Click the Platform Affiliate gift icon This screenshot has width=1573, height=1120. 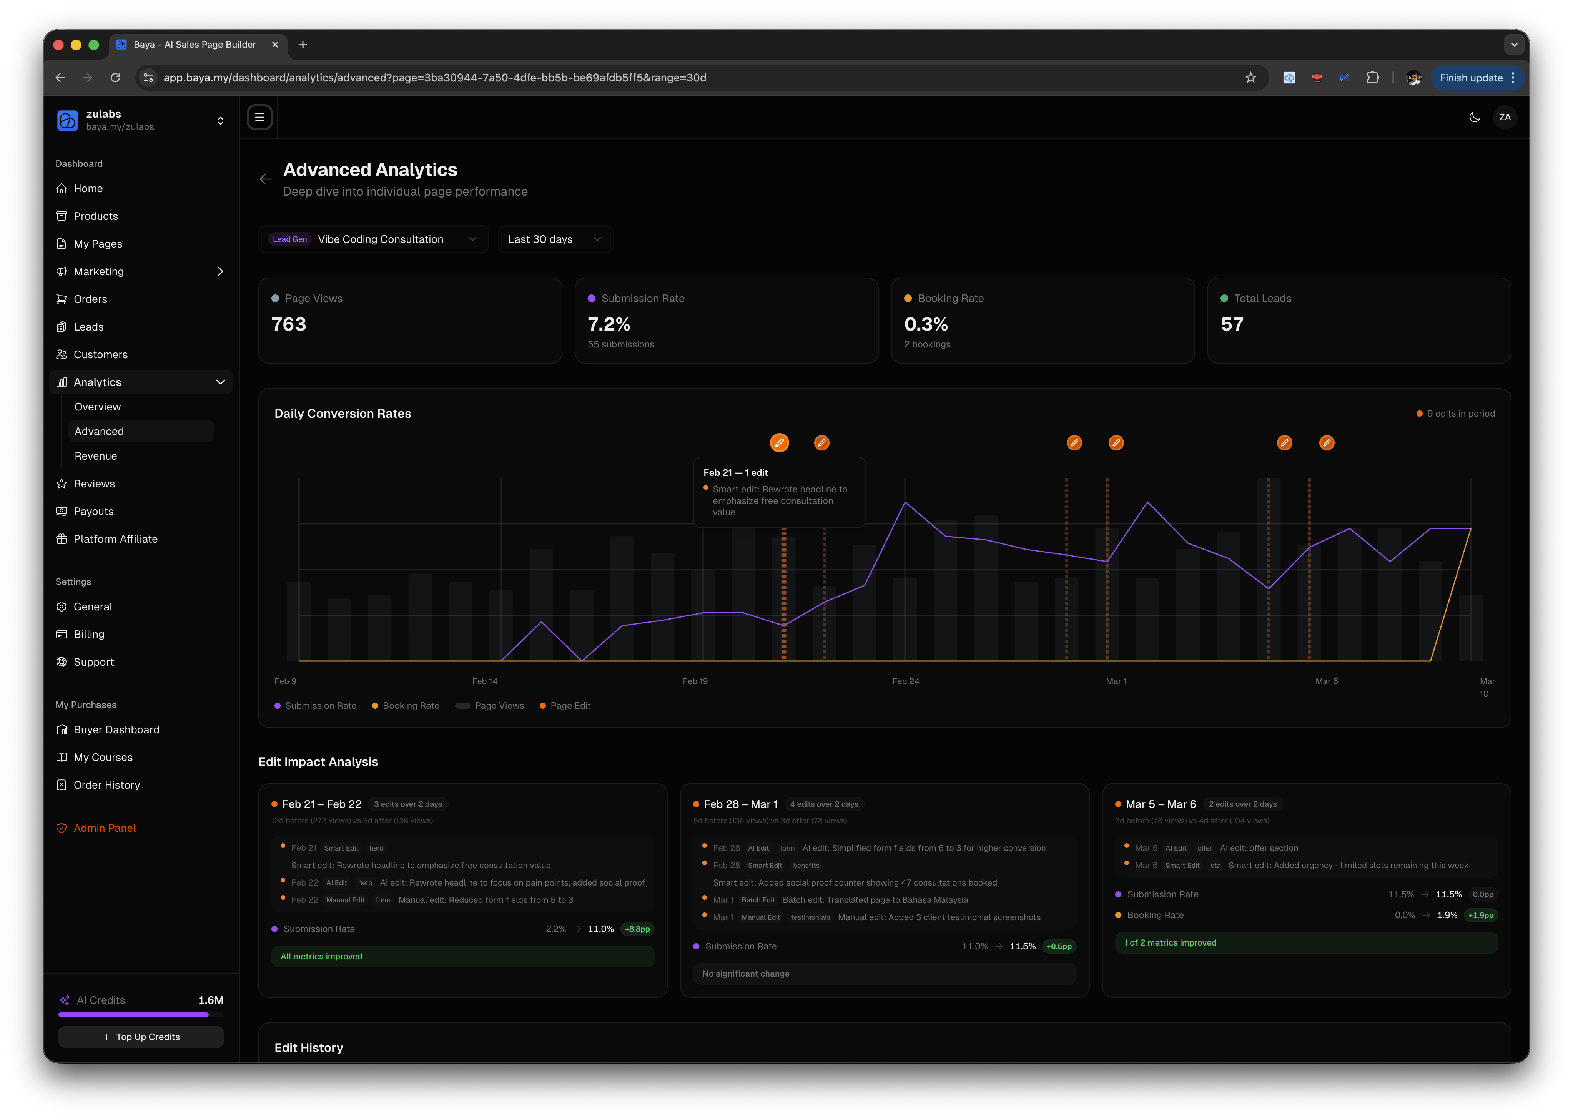click(x=62, y=538)
